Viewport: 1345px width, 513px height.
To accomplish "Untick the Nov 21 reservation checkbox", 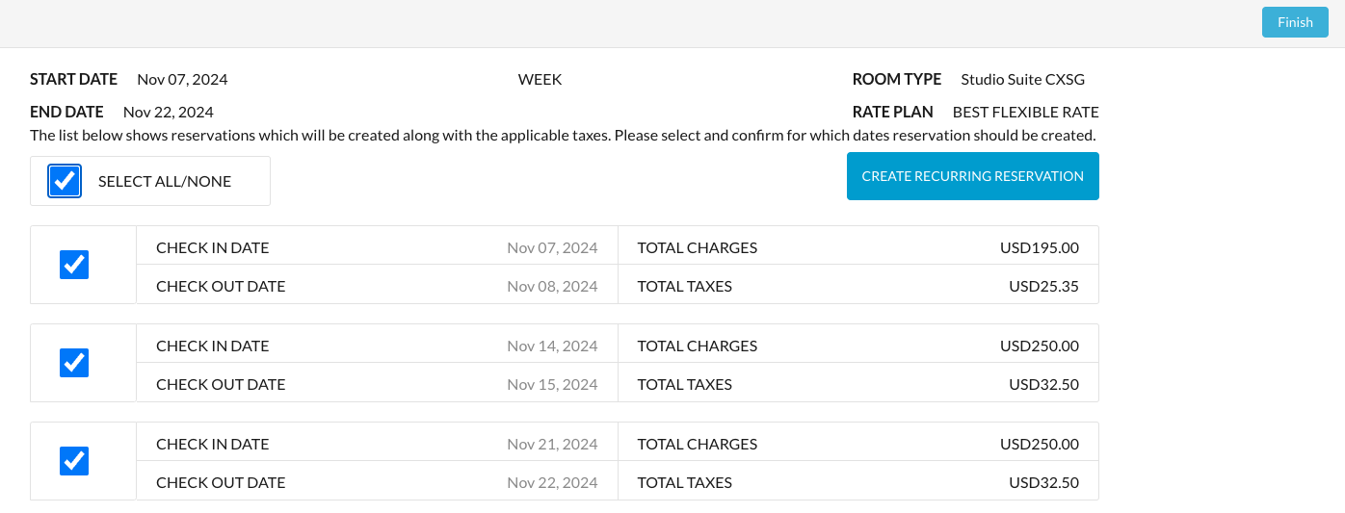I will point(74,461).
